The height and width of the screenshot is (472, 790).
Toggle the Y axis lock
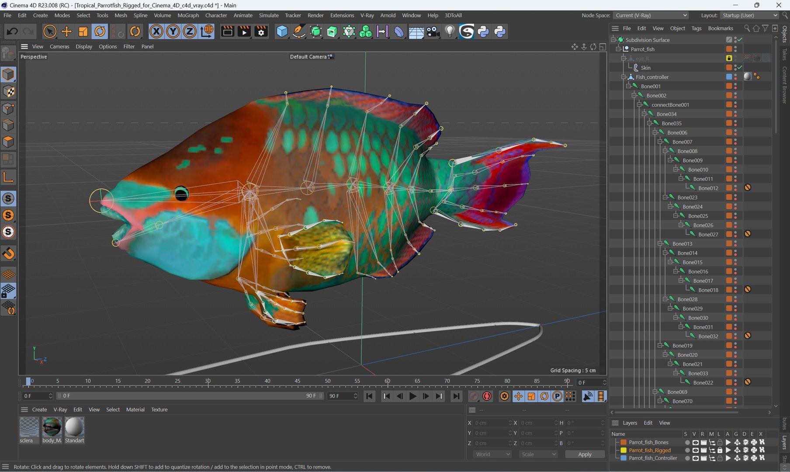173,31
